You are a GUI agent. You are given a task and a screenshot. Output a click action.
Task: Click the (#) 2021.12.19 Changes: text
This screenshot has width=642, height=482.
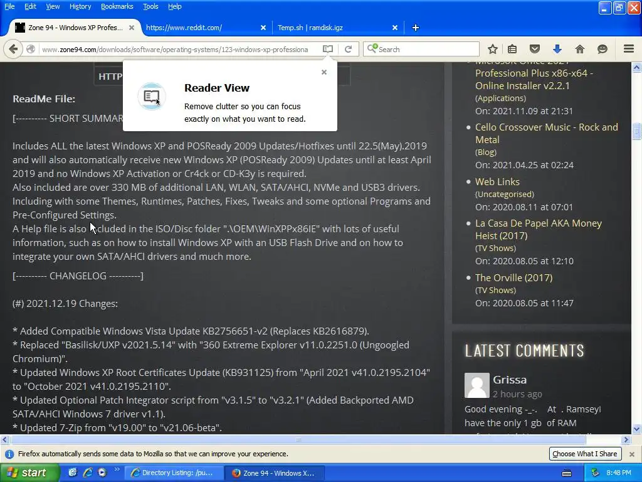point(65,304)
